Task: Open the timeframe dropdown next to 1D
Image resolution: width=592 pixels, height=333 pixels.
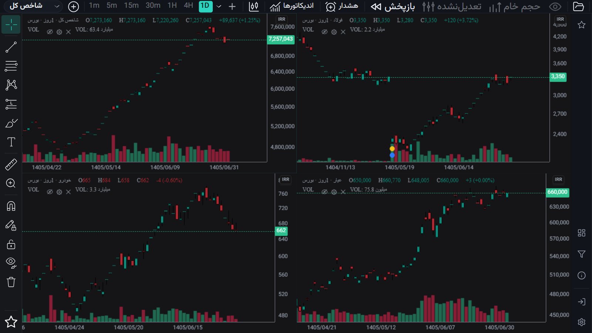Action: 219,6
